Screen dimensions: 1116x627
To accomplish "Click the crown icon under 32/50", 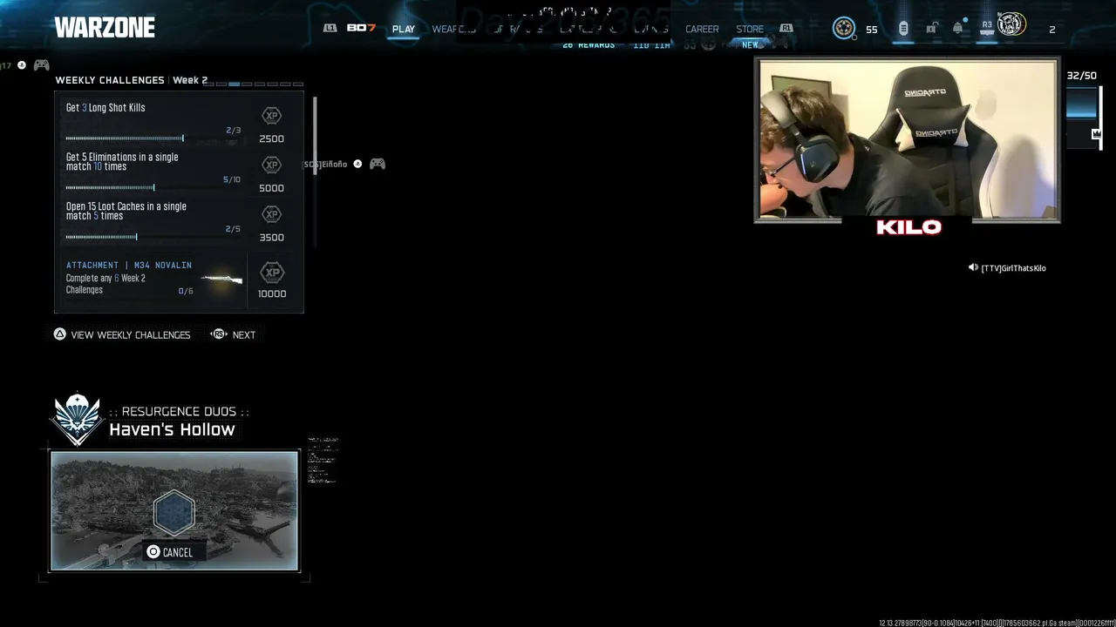I will pos(1097,134).
